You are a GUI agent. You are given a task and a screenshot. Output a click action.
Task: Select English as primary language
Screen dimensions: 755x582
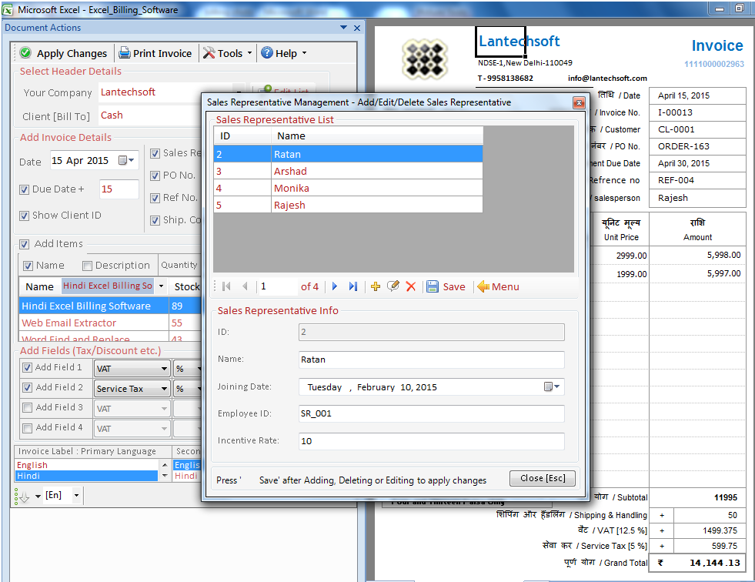click(x=87, y=464)
